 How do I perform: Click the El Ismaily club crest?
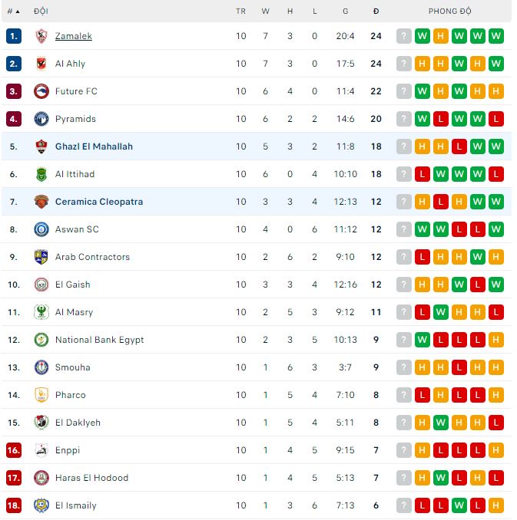[41, 505]
